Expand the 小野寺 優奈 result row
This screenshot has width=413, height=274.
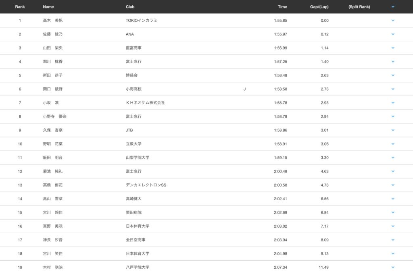[393, 116]
